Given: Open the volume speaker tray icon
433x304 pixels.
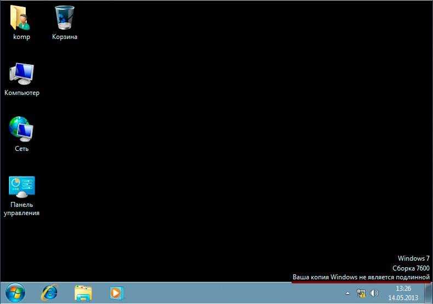Looking at the screenshot, I should point(374,293).
